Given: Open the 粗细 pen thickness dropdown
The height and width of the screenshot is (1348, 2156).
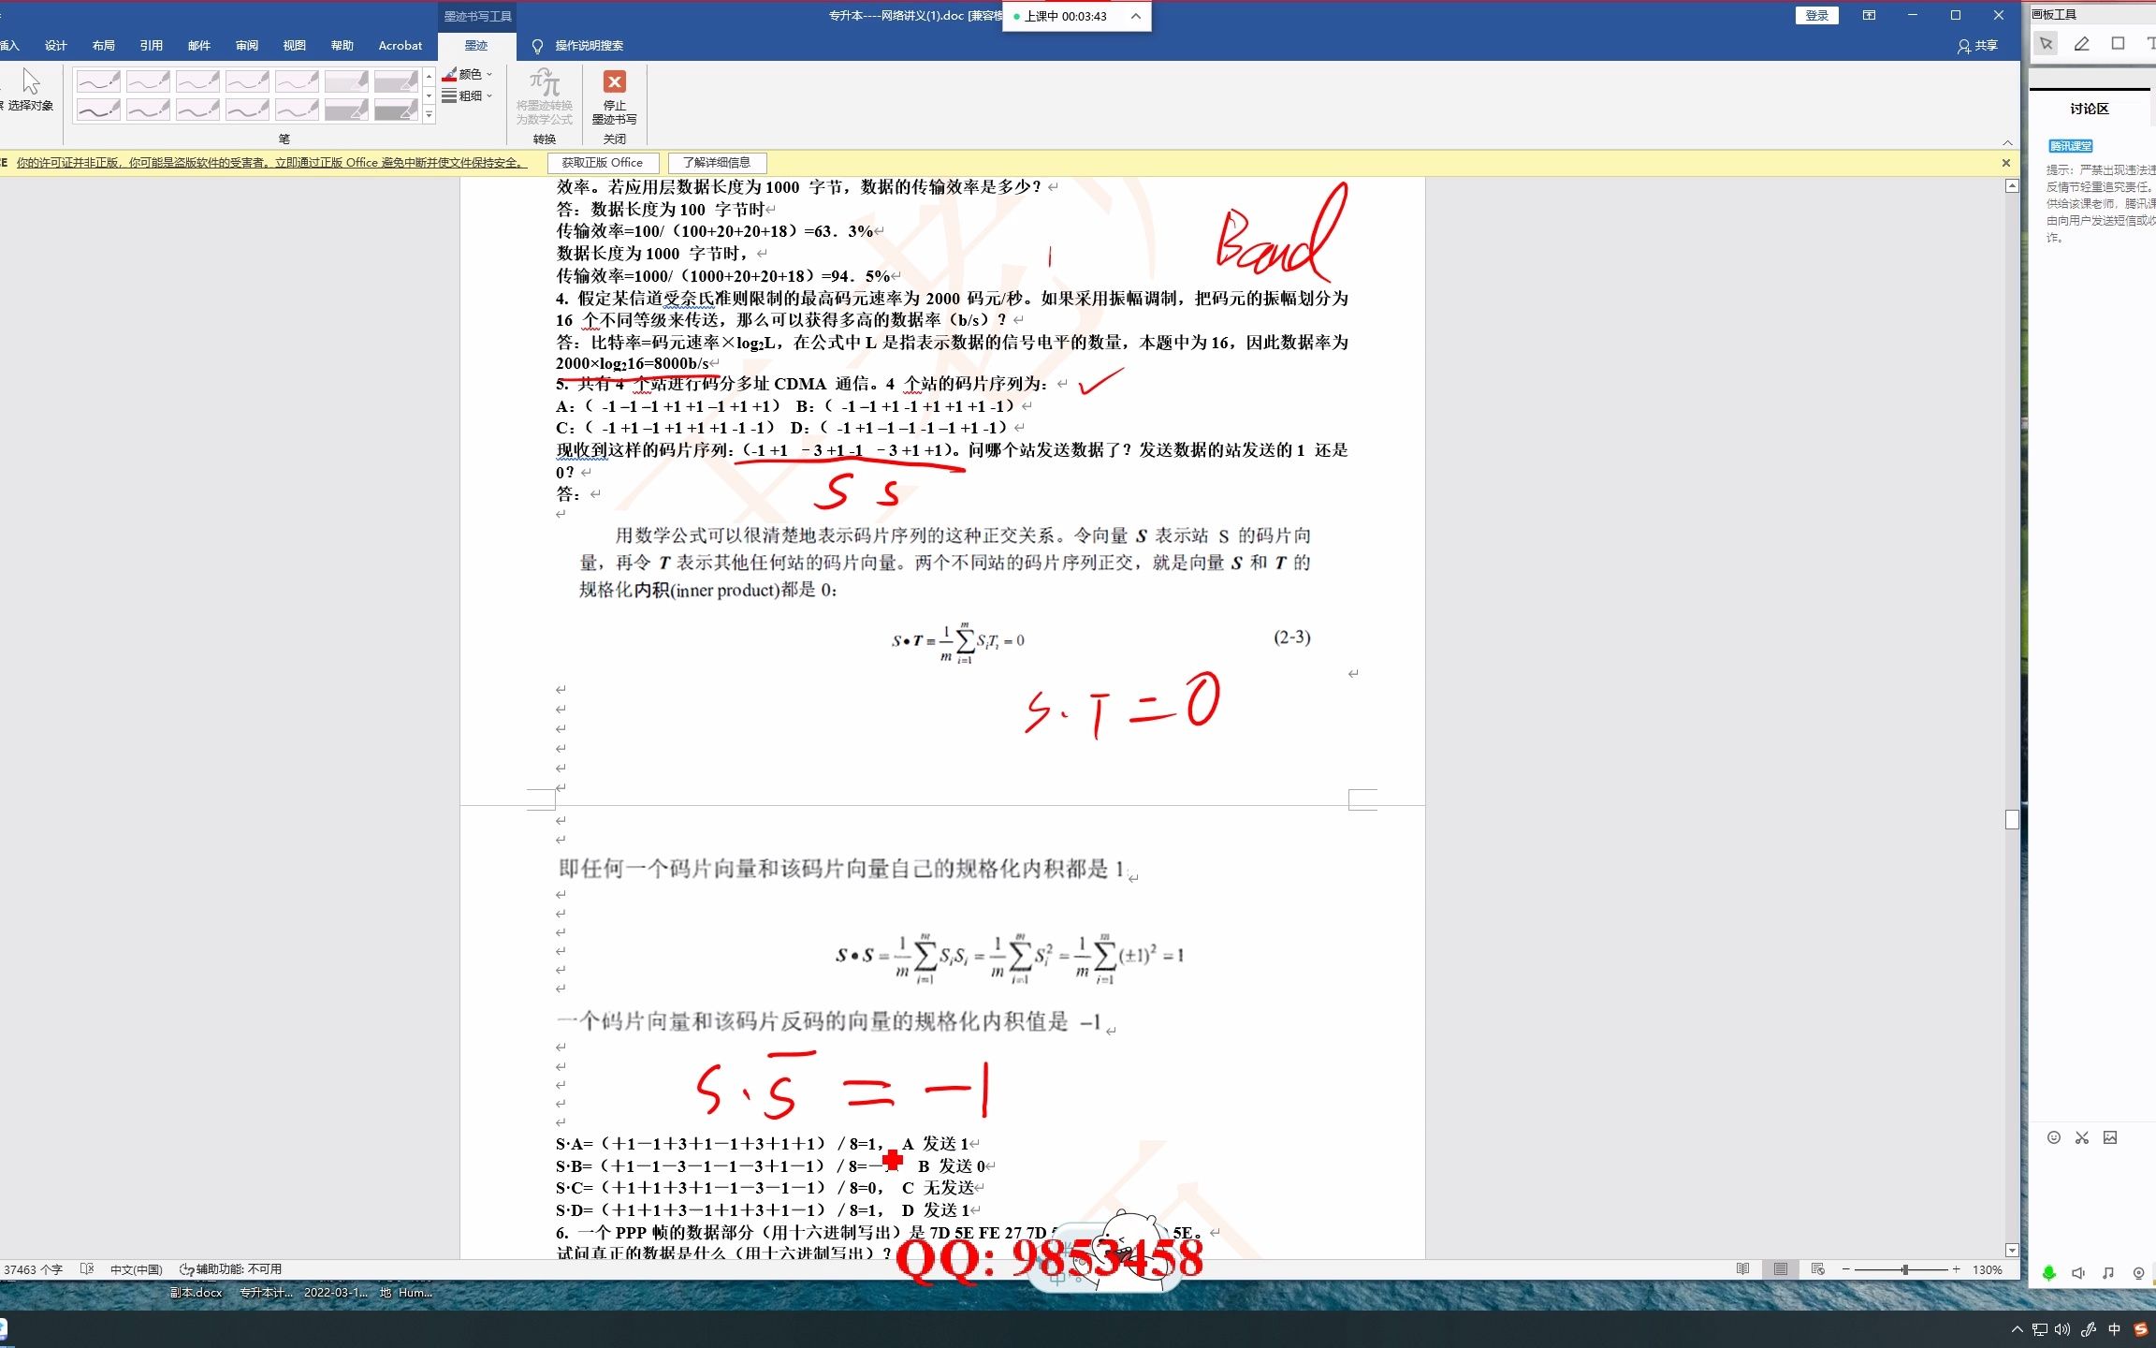Looking at the screenshot, I should [467, 95].
